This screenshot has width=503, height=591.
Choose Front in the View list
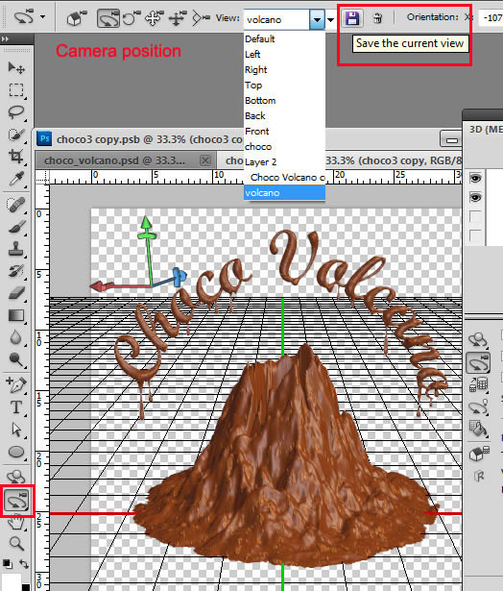pyautogui.click(x=284, y=131)
